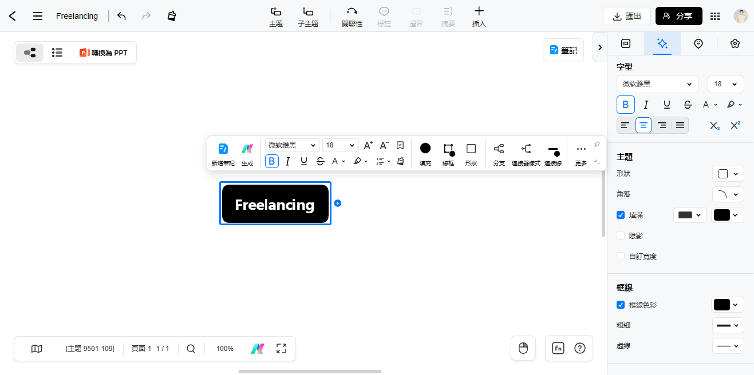
Task: Open the mouse mode icon at bottom
Action: tap(523, 348)
